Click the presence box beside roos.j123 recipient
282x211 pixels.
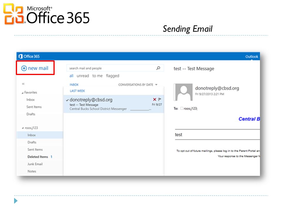182,108
